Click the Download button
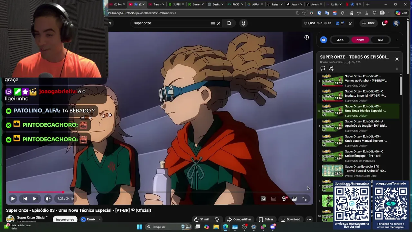This screenshot has height=232, width=412. pos(290,219)
